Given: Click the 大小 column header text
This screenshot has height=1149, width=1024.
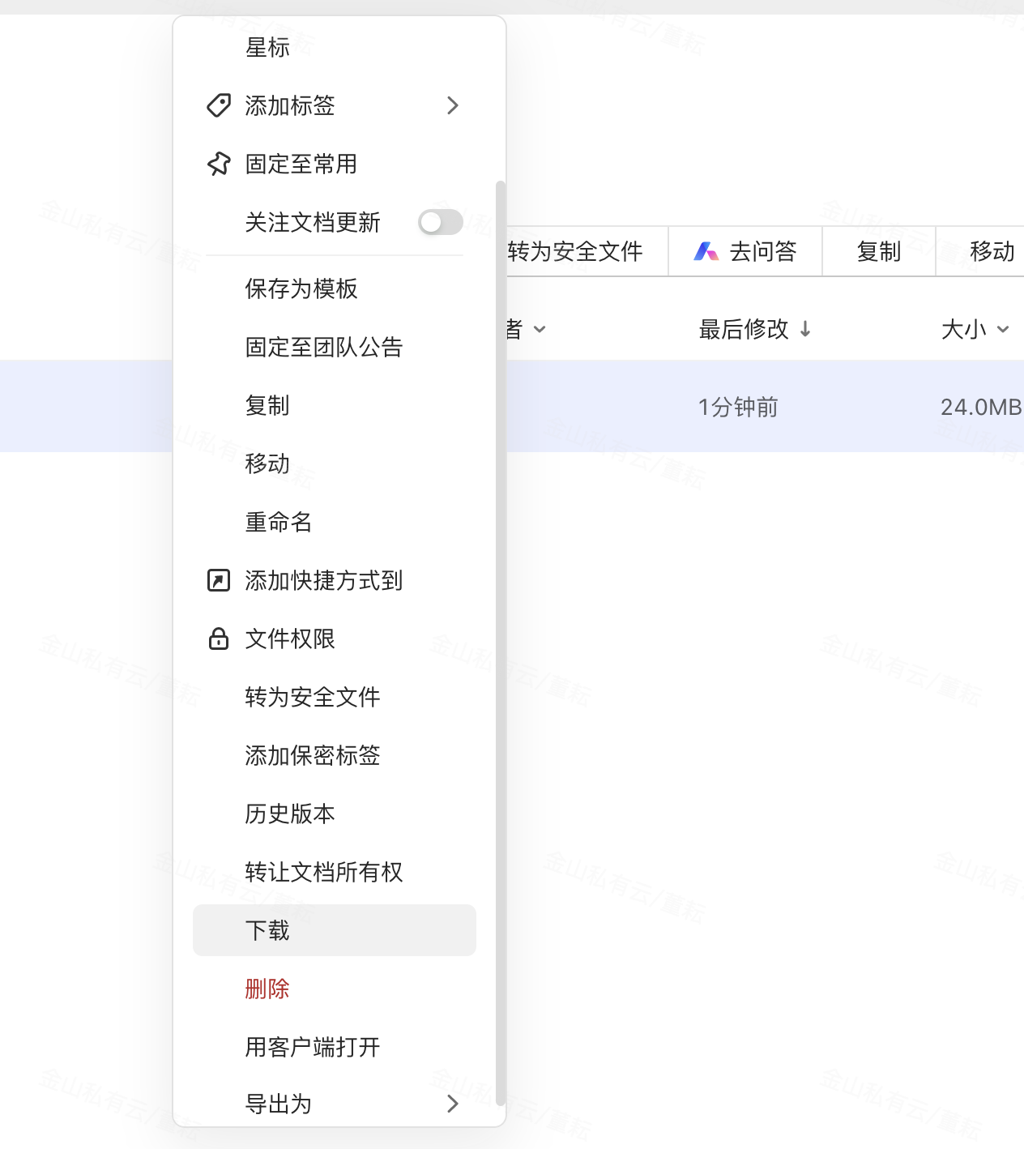Looking at the screenshot, I should point(964,329).
